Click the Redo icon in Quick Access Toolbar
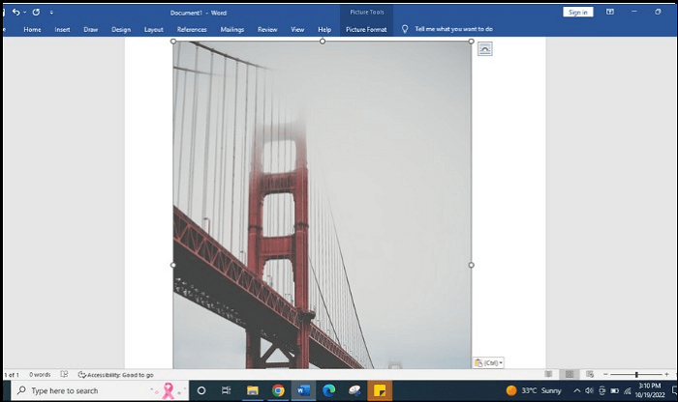Viewport: 678px width, 402px height. pyautogui.click(x=36, y=13)
